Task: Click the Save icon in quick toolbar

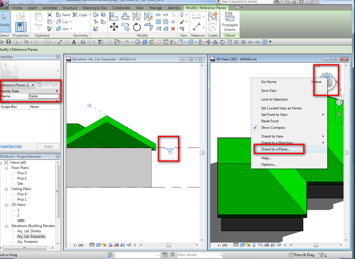Action: click(9, 42)
